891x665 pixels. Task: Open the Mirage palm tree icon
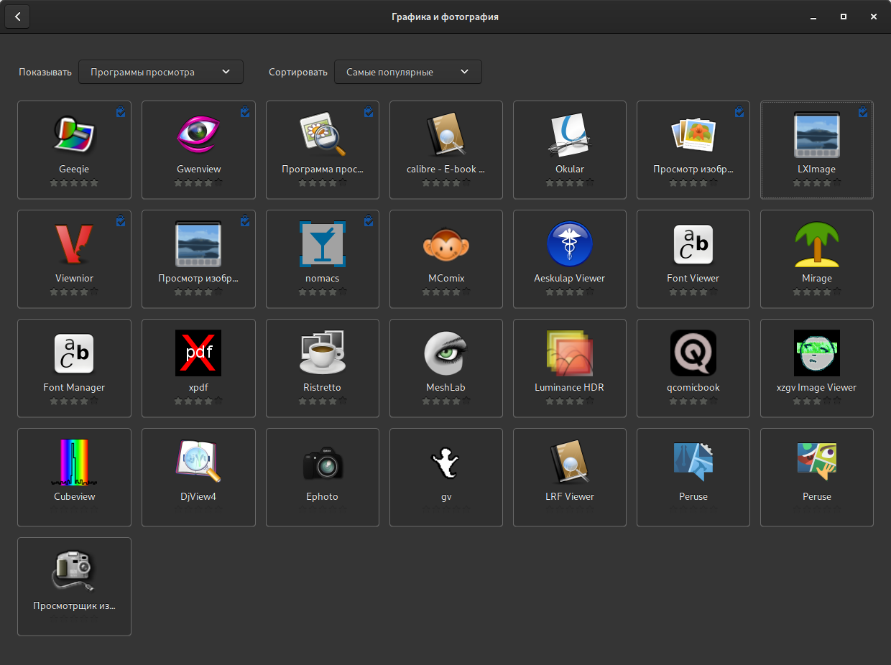point(817,243)
